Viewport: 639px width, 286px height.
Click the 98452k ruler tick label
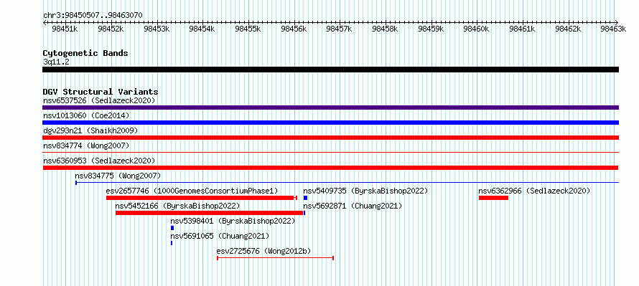pyautogui.click(x=111, y=29)
